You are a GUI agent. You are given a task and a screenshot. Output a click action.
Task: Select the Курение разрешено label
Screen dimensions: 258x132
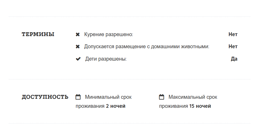(x=109, y=35)
